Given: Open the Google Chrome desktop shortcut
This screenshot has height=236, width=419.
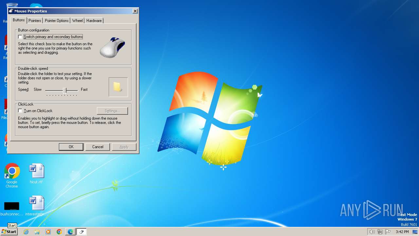Looking at the screenshot, I should pos(12,175).
